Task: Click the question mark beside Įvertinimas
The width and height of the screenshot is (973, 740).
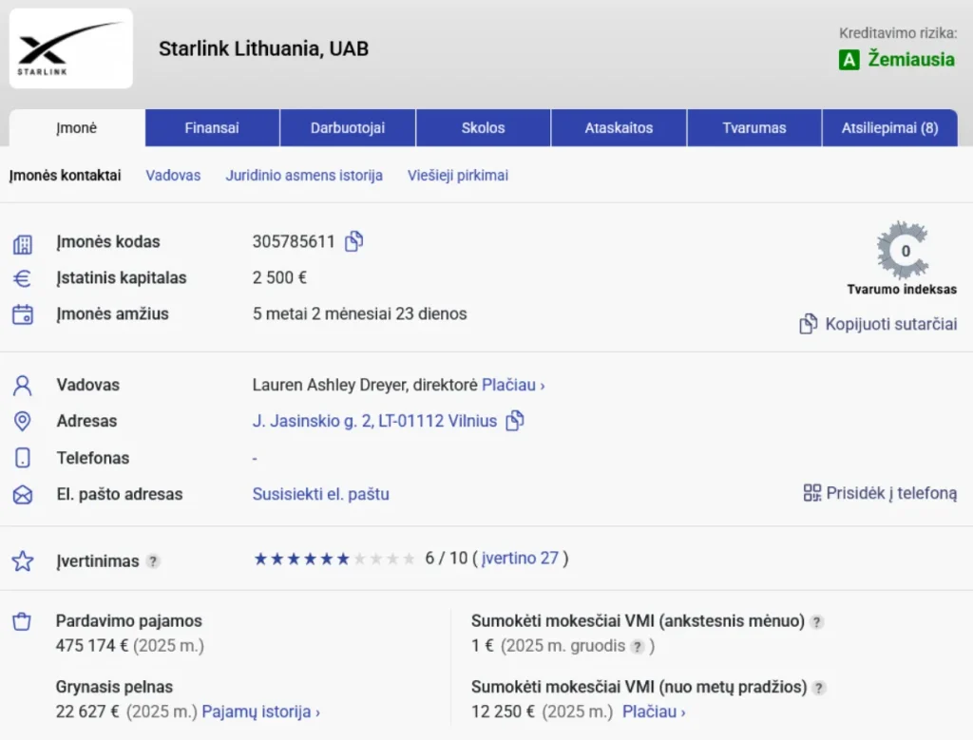Action: 153,561
